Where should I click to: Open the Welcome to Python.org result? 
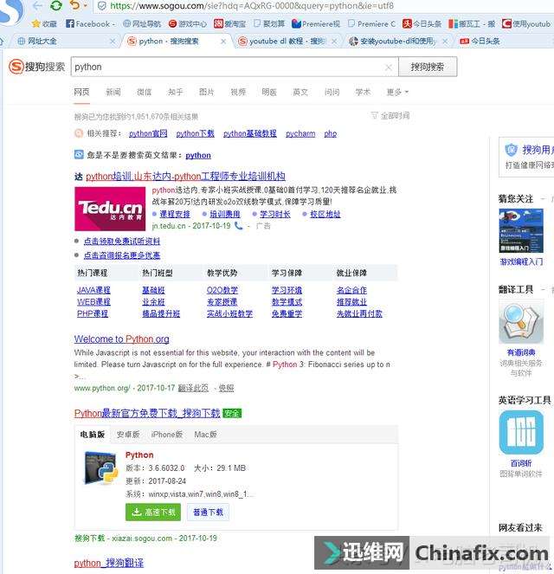[x=121, y=339]
